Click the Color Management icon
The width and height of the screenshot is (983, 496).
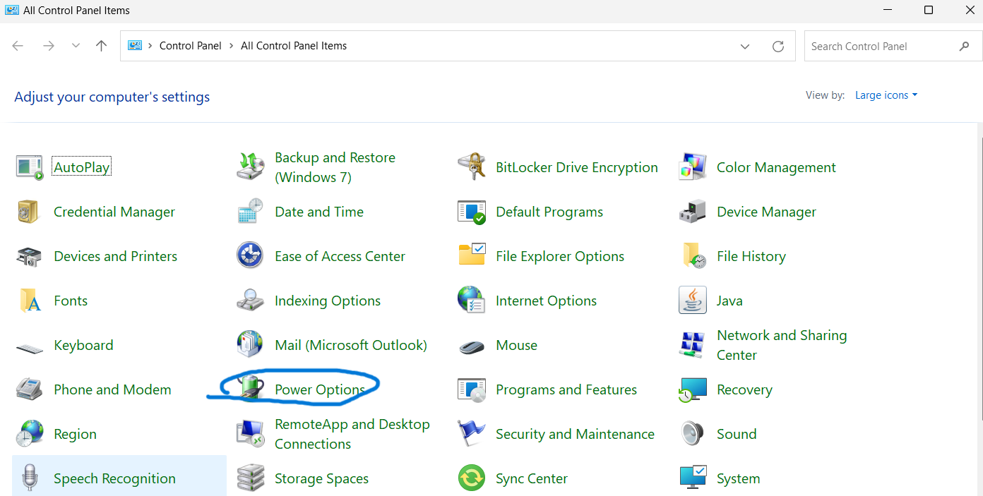pyautogui.click(x=692, y=167)
